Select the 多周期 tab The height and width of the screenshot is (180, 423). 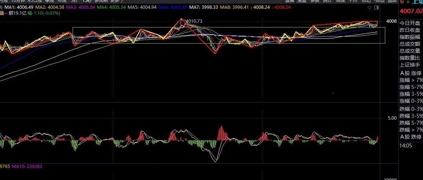(101, 1)
